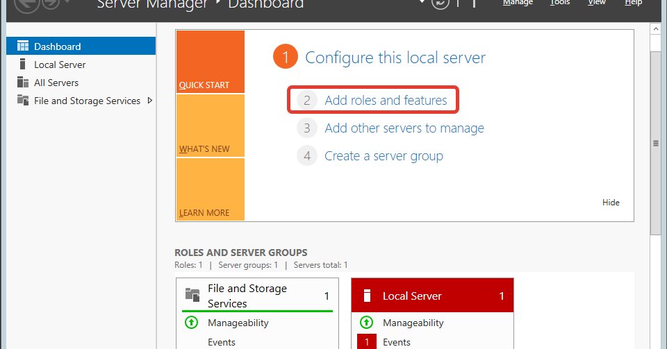Open the File and Storage Services tile header
This screenshot has width=667, height=349.
point(257,296)
